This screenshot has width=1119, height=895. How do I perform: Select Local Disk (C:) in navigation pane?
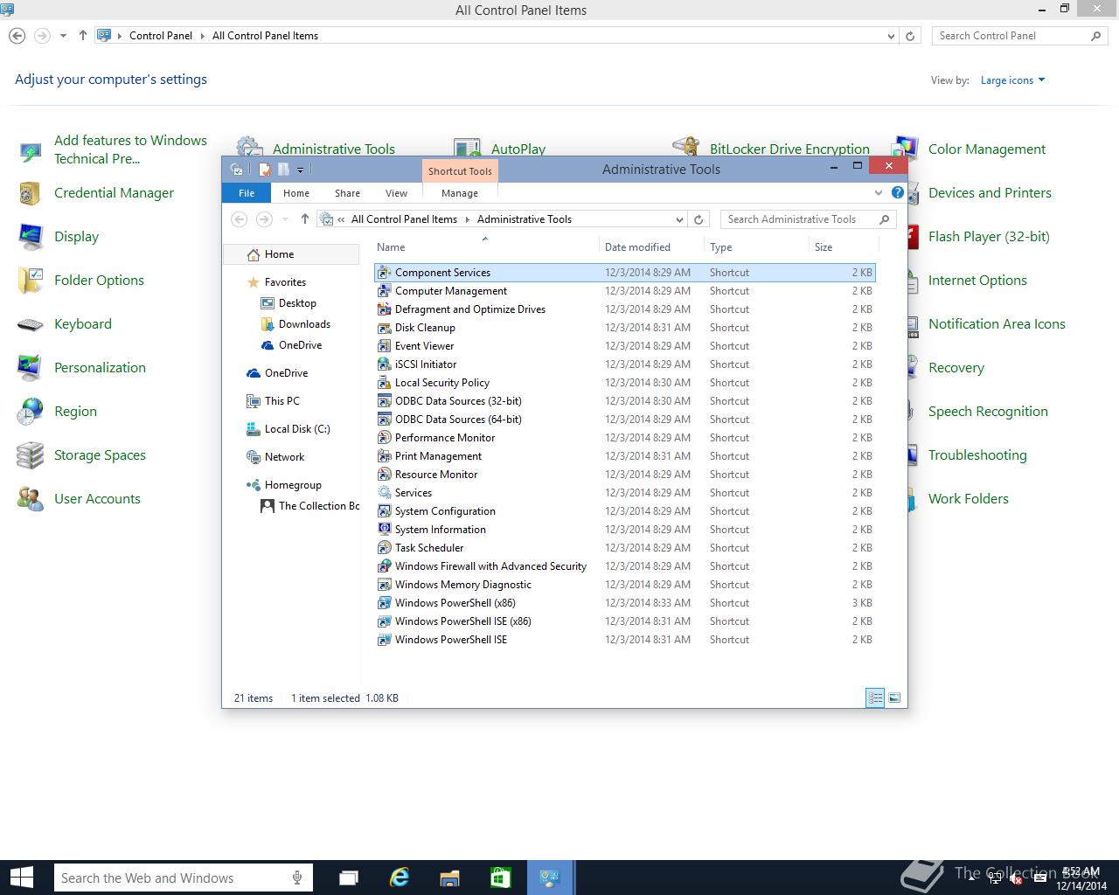point(297,429)
